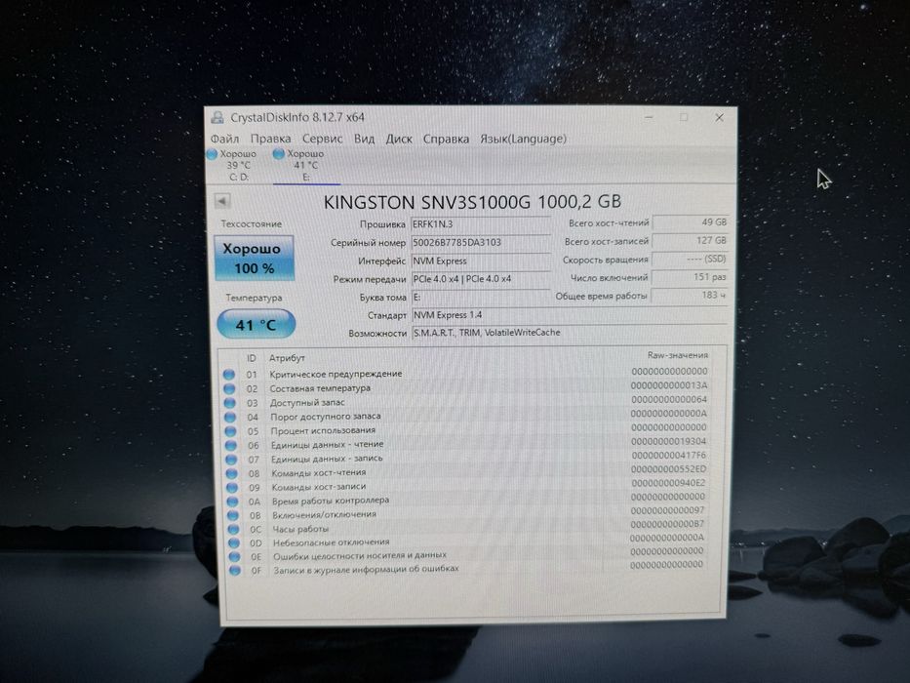Click the KINGSTON SNV3S1000G model title
This screenshot has height=683, width=910.
pos(472,202)
